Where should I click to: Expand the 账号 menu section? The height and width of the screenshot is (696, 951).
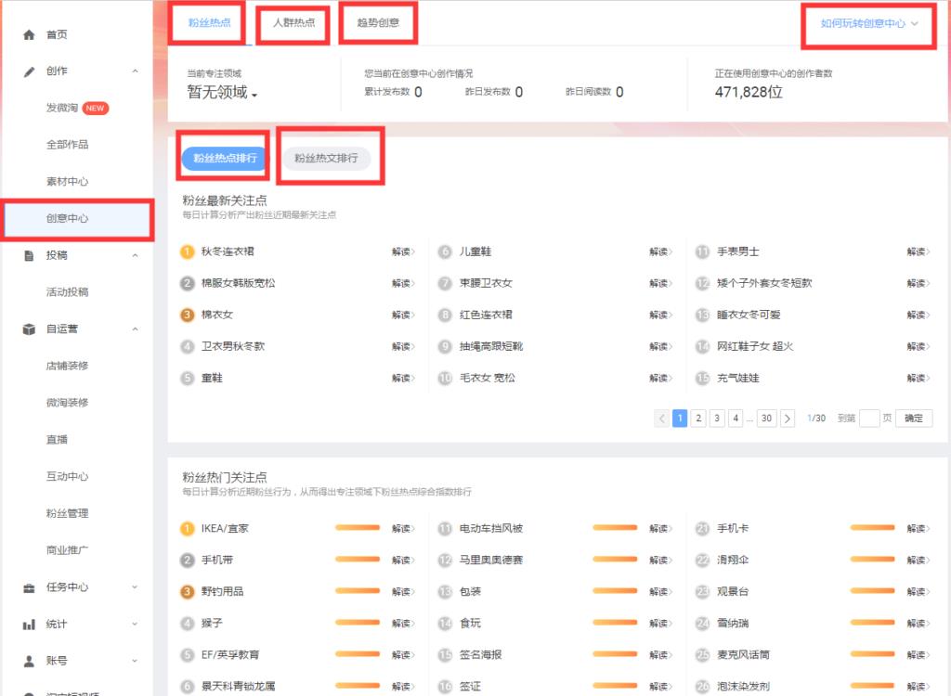point(135,661)
